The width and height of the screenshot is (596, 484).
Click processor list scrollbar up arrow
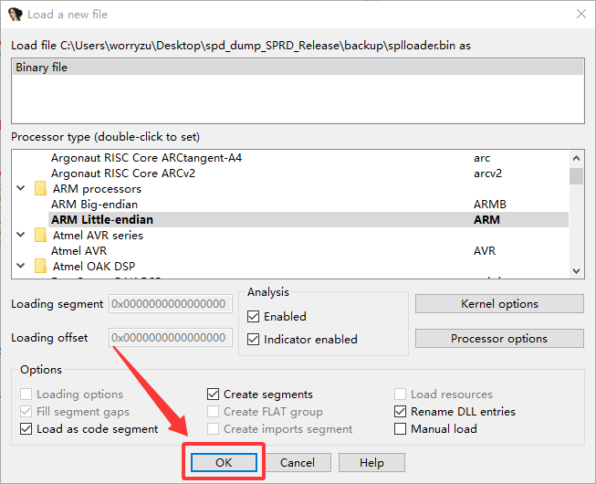coord(576,158)
